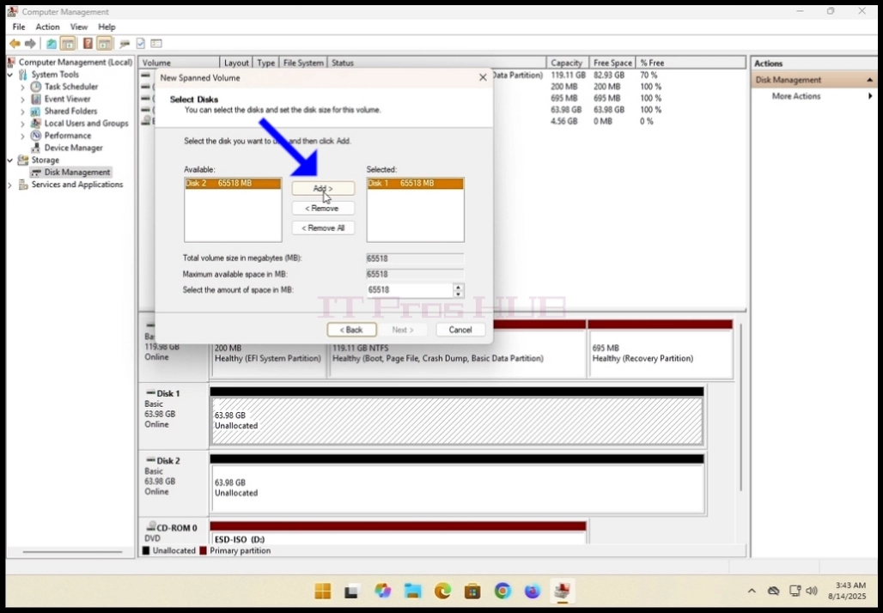Collapse the Disk Management section in Actions
Screen dimensions: 883x613
point(869,80)
